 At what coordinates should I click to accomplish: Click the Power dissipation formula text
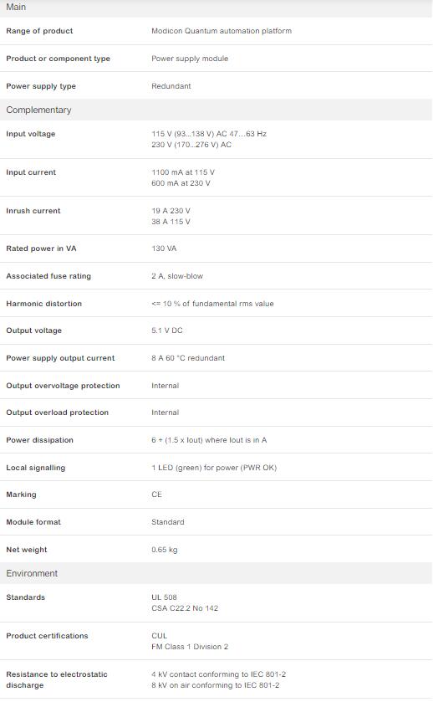(209, 440)
